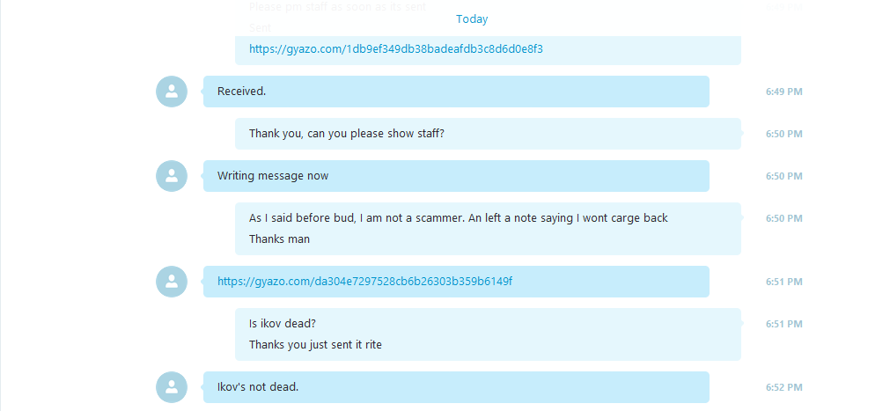
Task: Select the "Ikov's not dead." message
Action: click(x=456, y=387)
